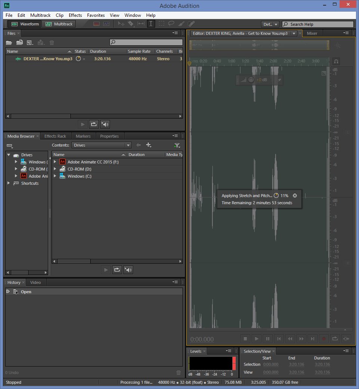Click the Record transport button
359x389 pixels.
pyautogui.click(x=324, y=339)
